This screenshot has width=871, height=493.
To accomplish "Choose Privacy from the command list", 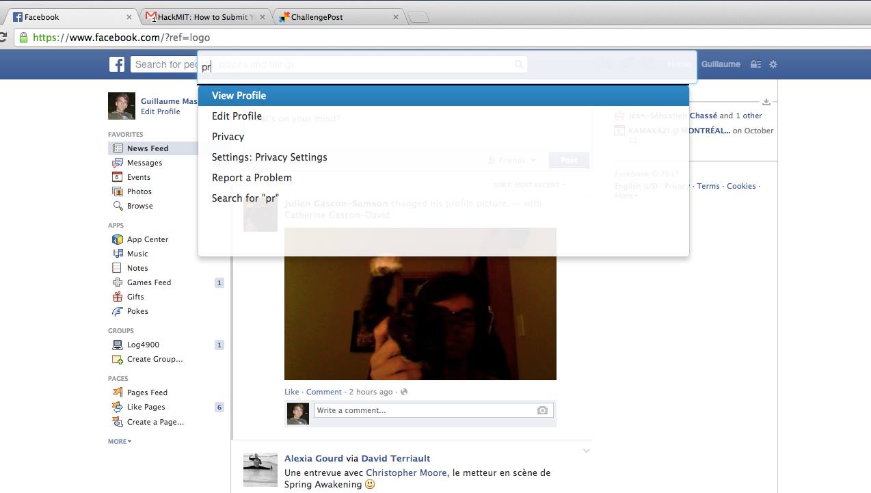I will [x=444, y=137].
